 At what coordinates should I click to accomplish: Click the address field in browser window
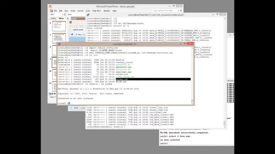coord(80,35)
